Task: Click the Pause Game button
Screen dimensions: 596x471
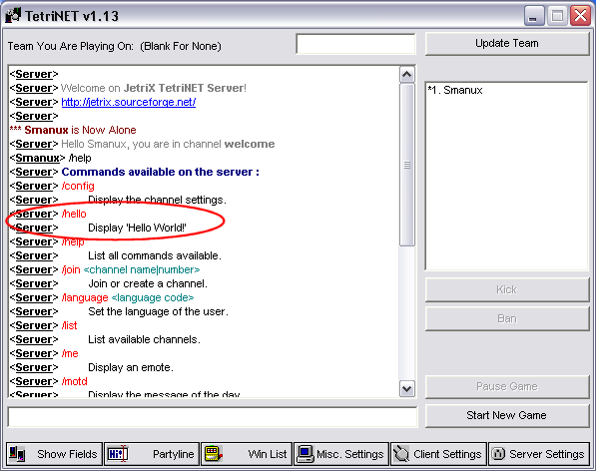Action: [x=507, y=386]
